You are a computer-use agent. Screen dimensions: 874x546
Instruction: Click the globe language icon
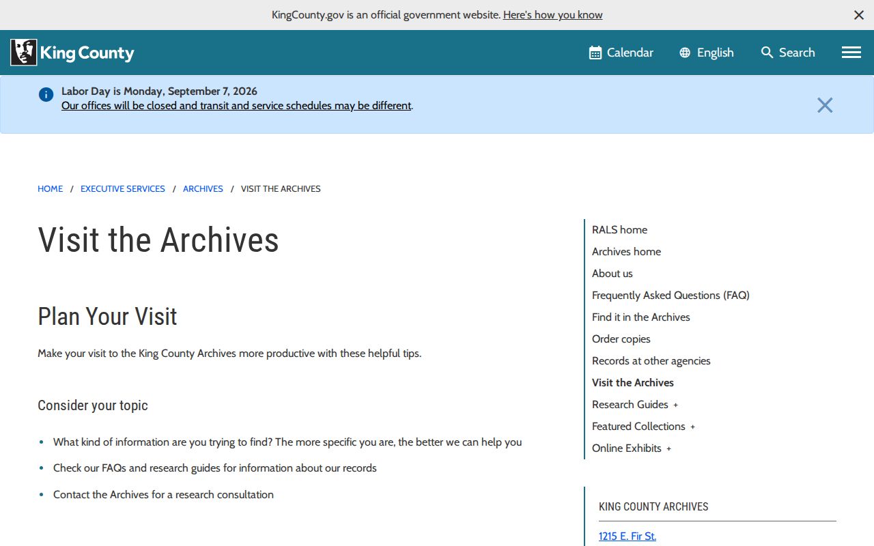point(685,53)
